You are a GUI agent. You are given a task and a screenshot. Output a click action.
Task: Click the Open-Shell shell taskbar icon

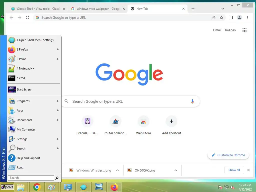point(83,187)
